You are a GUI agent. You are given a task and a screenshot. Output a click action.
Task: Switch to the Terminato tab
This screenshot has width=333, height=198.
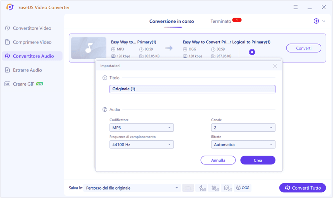point(221,21)
